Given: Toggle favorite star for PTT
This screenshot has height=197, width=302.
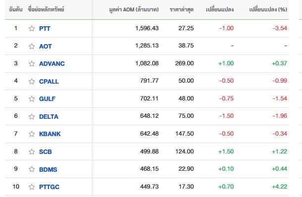Looking at the screenshot, I should click(32, 29).
